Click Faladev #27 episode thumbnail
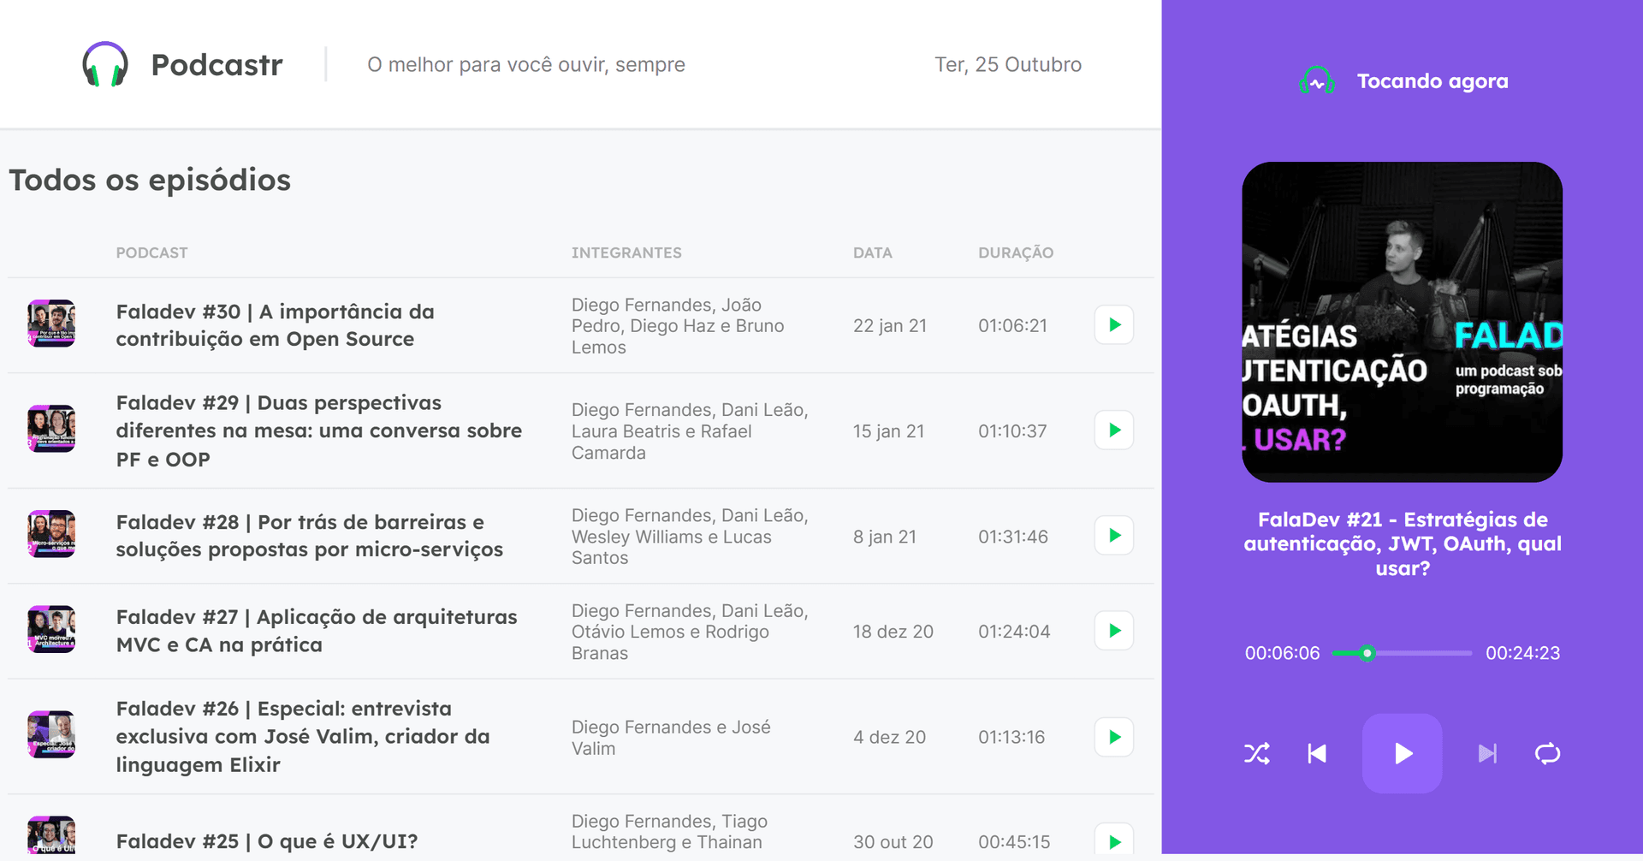Image resolution: width=1643 pixels, height=861 pixels. click(x=51, y=629)
